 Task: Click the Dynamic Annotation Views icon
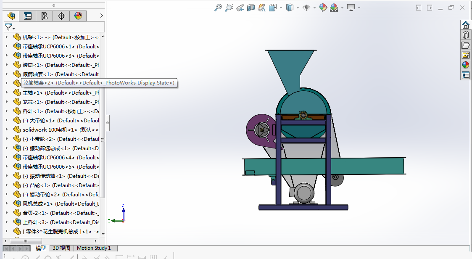tap(261, 8)
